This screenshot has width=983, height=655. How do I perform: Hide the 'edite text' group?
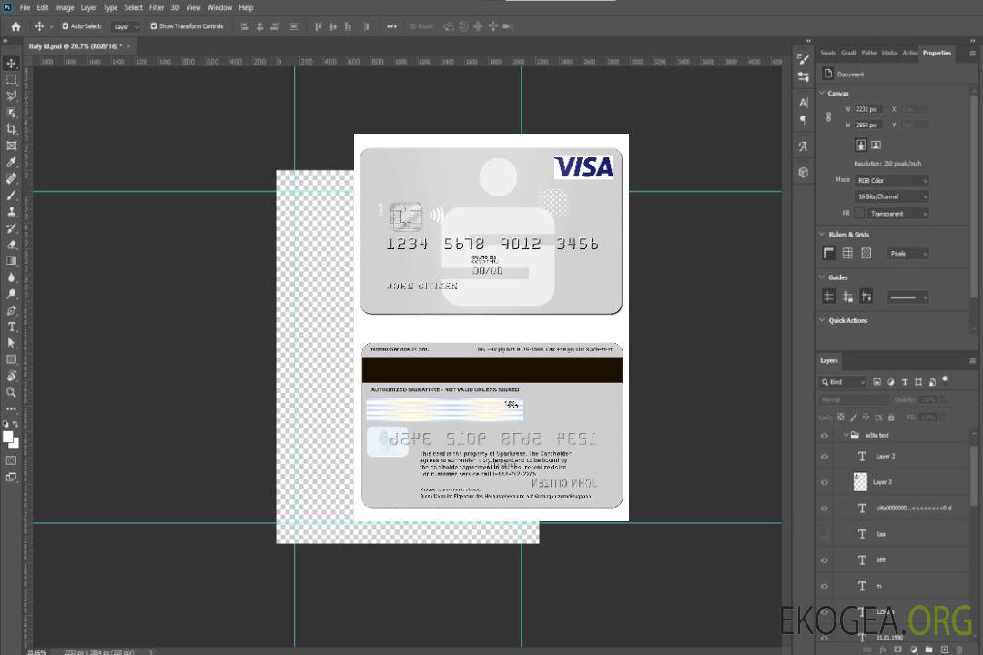point(825,436)
